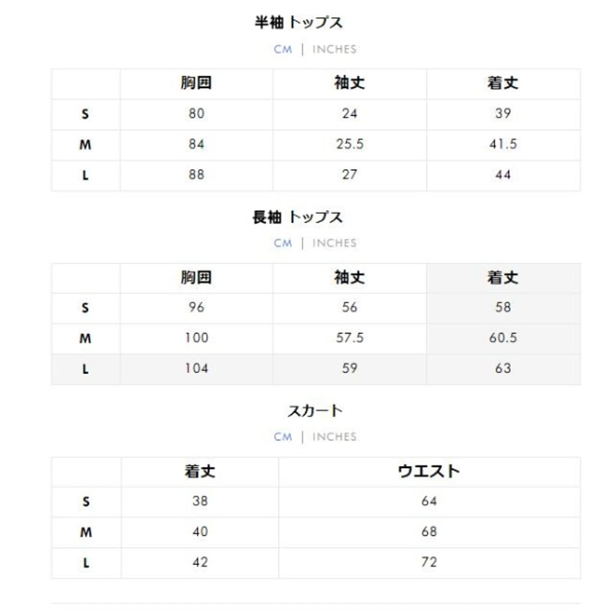
Task: Switch 長袖トップス table to INCHES
Action: point(334,243)
